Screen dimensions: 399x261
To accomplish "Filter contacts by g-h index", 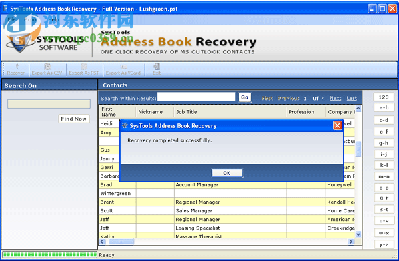I will tap(384, 143).
